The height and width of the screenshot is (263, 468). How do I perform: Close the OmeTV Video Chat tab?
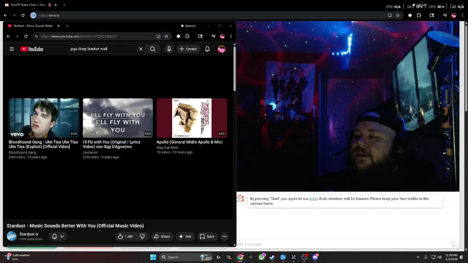click(56, 5)
